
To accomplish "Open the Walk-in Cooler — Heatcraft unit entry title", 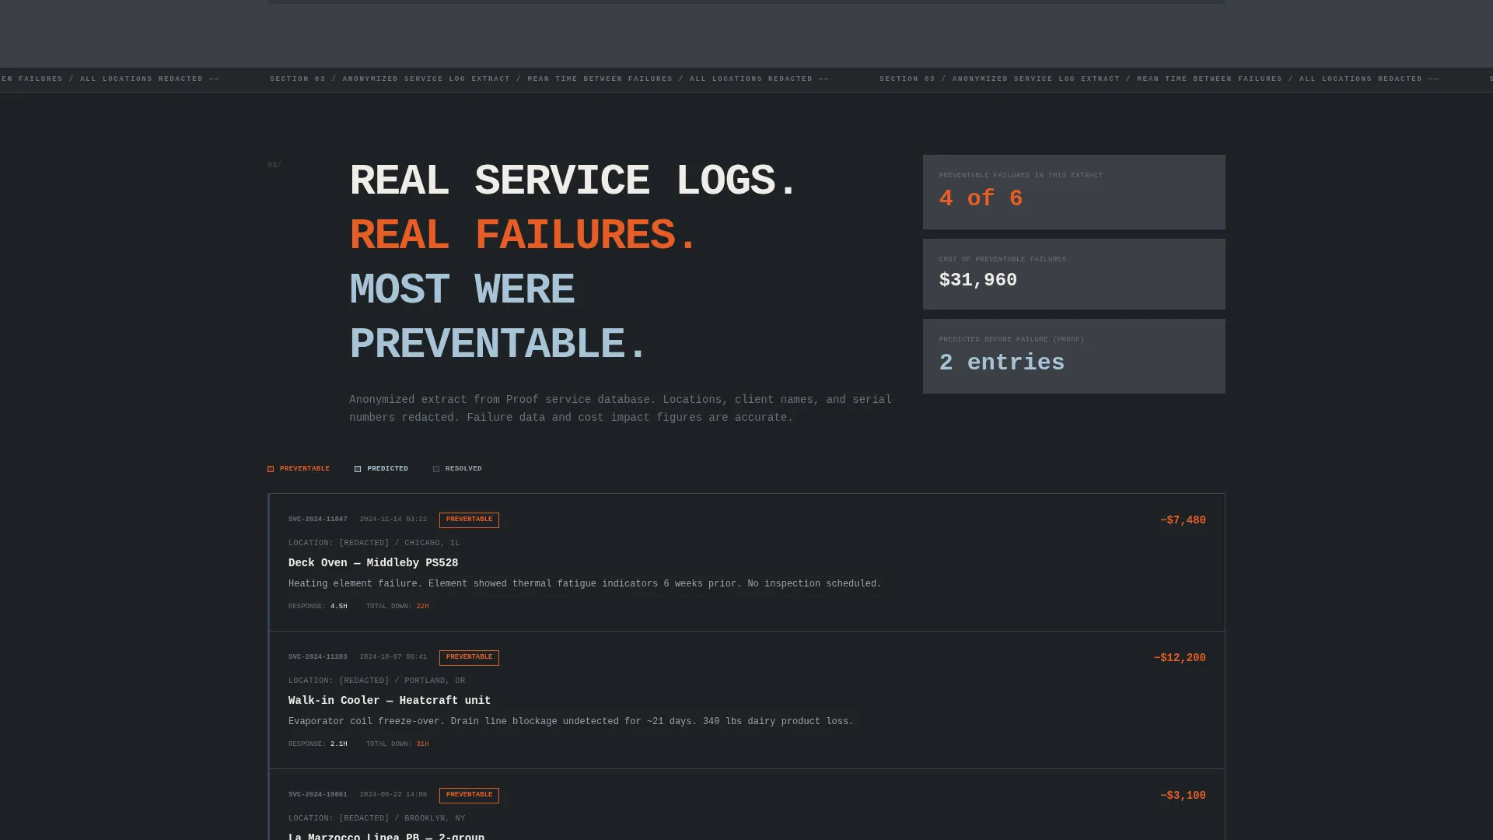I will tap(390, 701).
